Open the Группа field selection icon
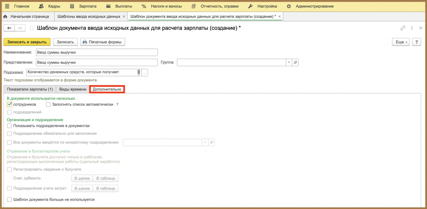 pyautogui.click(x=295, y=63)
